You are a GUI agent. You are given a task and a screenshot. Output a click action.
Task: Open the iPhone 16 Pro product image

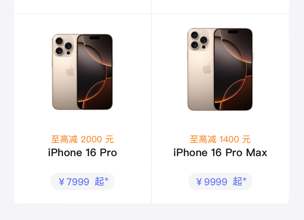pyautogui.click(x=82, y=72)
